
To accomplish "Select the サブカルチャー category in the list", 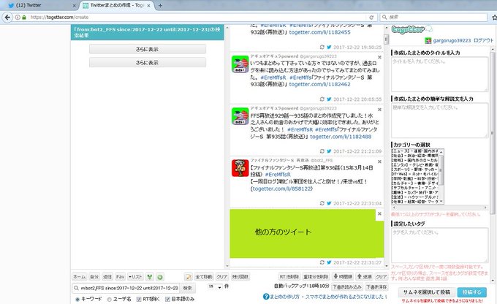I will (415, 188).
